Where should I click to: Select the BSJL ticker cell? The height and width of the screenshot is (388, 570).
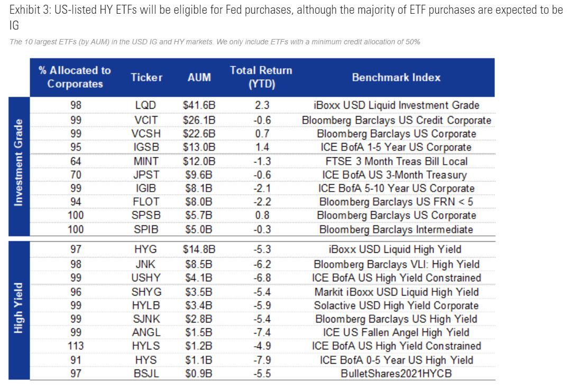pos(145,373)
